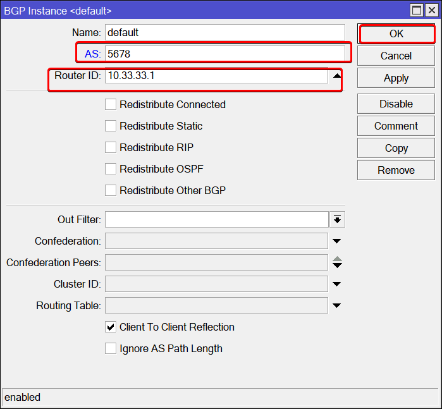Open the Out Filter dropdown list
This screenshot has height=409, width=442.
(x=337, y=219)
